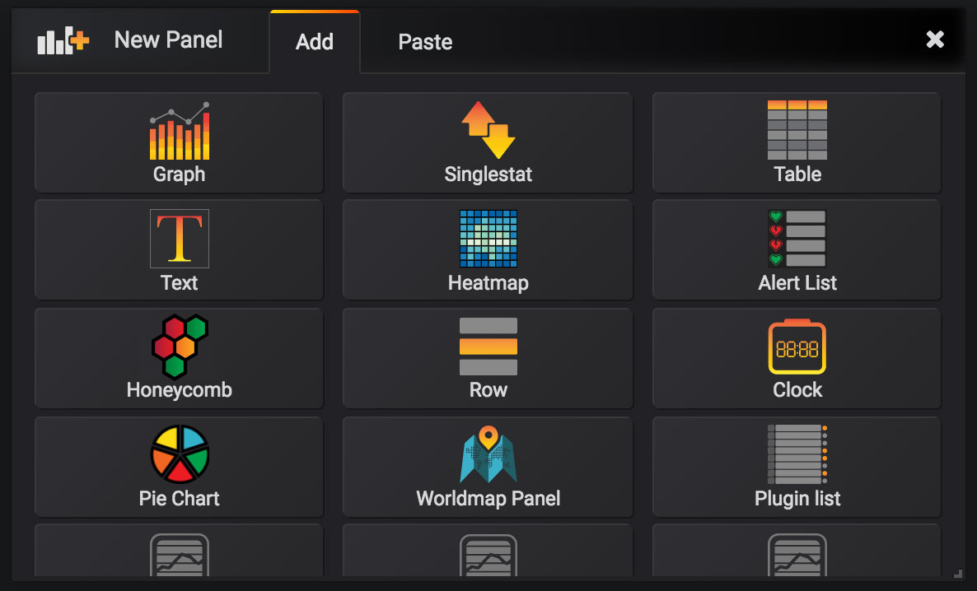Add a Plugin list panel
977x591 pixels.
click(796, 467)
